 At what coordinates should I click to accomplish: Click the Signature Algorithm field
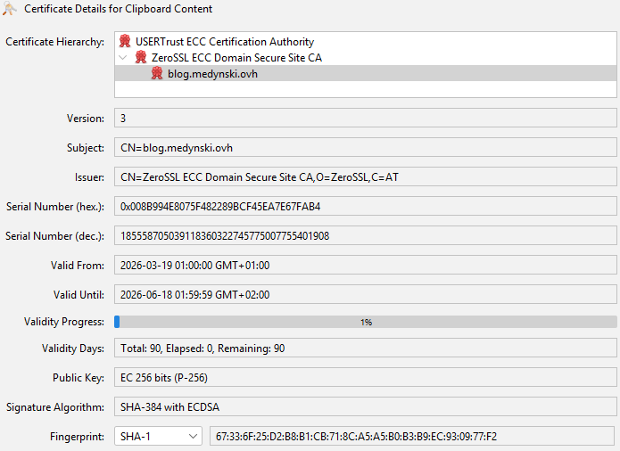click(365, 407)
